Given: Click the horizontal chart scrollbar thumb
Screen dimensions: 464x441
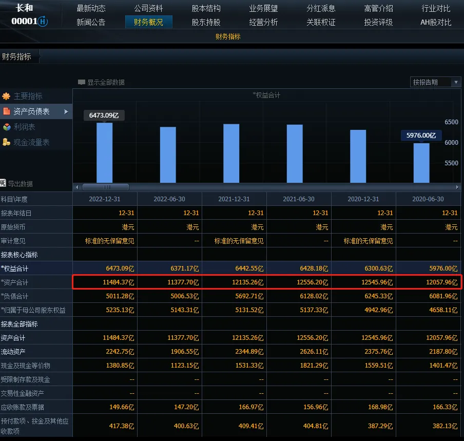Looking at the screenshot, I should coord(105,187).
